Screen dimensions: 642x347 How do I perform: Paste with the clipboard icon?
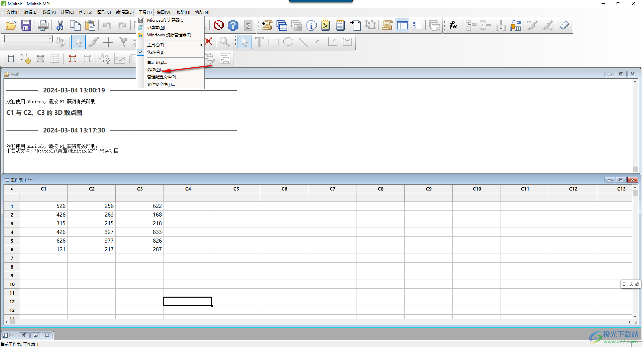90,25
